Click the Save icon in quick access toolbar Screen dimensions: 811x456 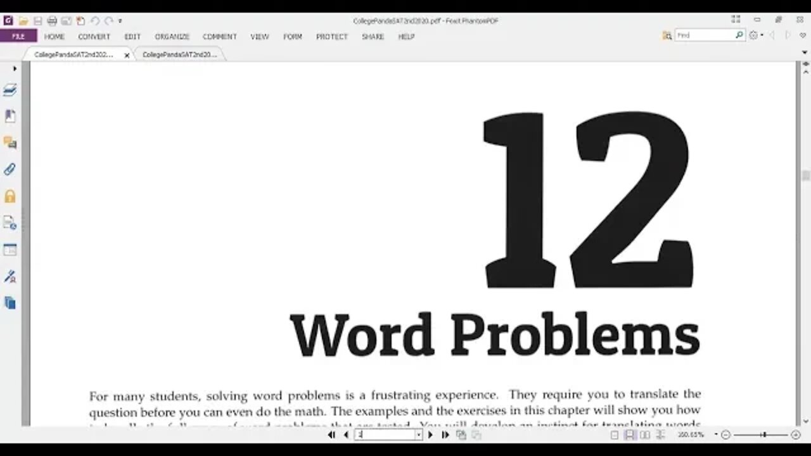(x=37, y=20)
